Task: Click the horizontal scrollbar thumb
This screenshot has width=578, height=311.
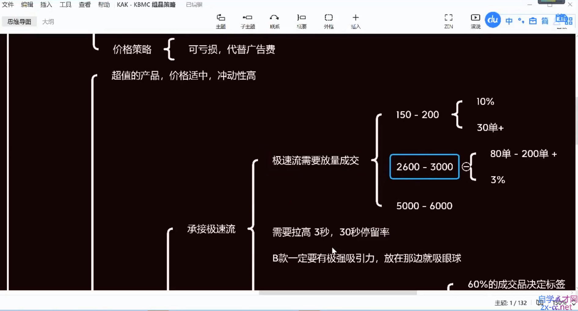Action: (x=338, y=293)
